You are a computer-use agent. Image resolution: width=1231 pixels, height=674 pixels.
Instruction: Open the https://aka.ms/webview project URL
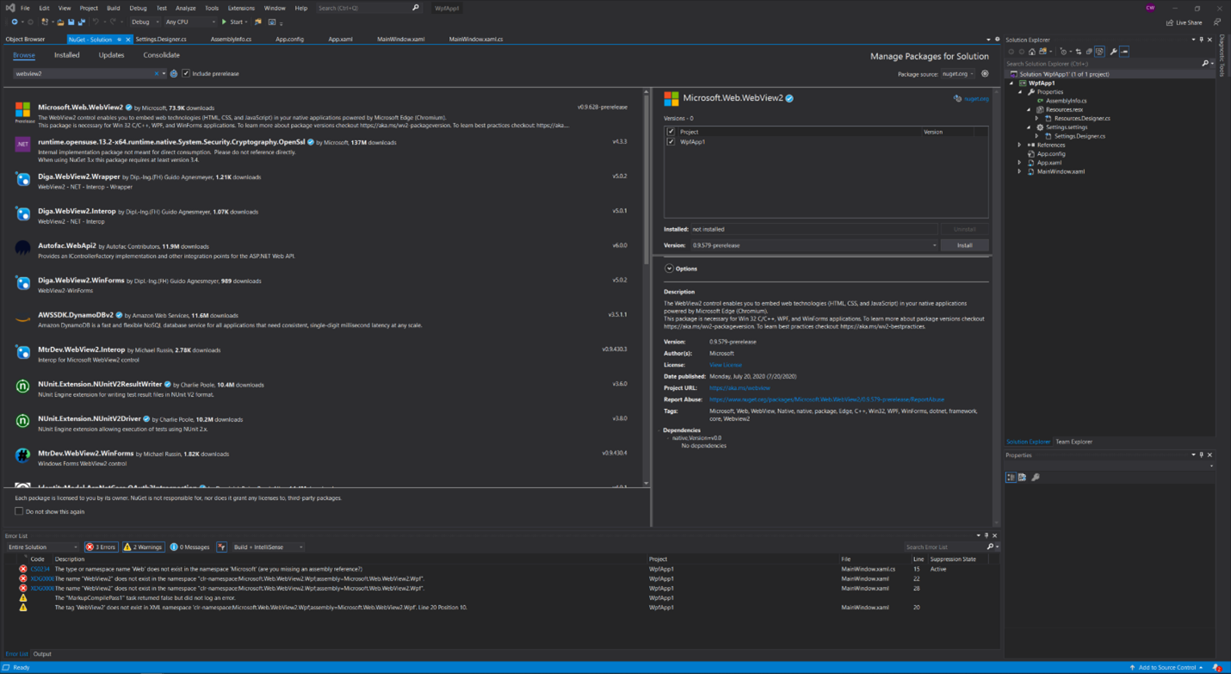739,388
